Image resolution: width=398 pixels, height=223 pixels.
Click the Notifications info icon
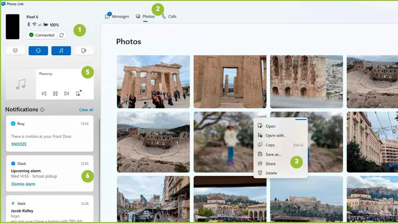tap(42, 110)
